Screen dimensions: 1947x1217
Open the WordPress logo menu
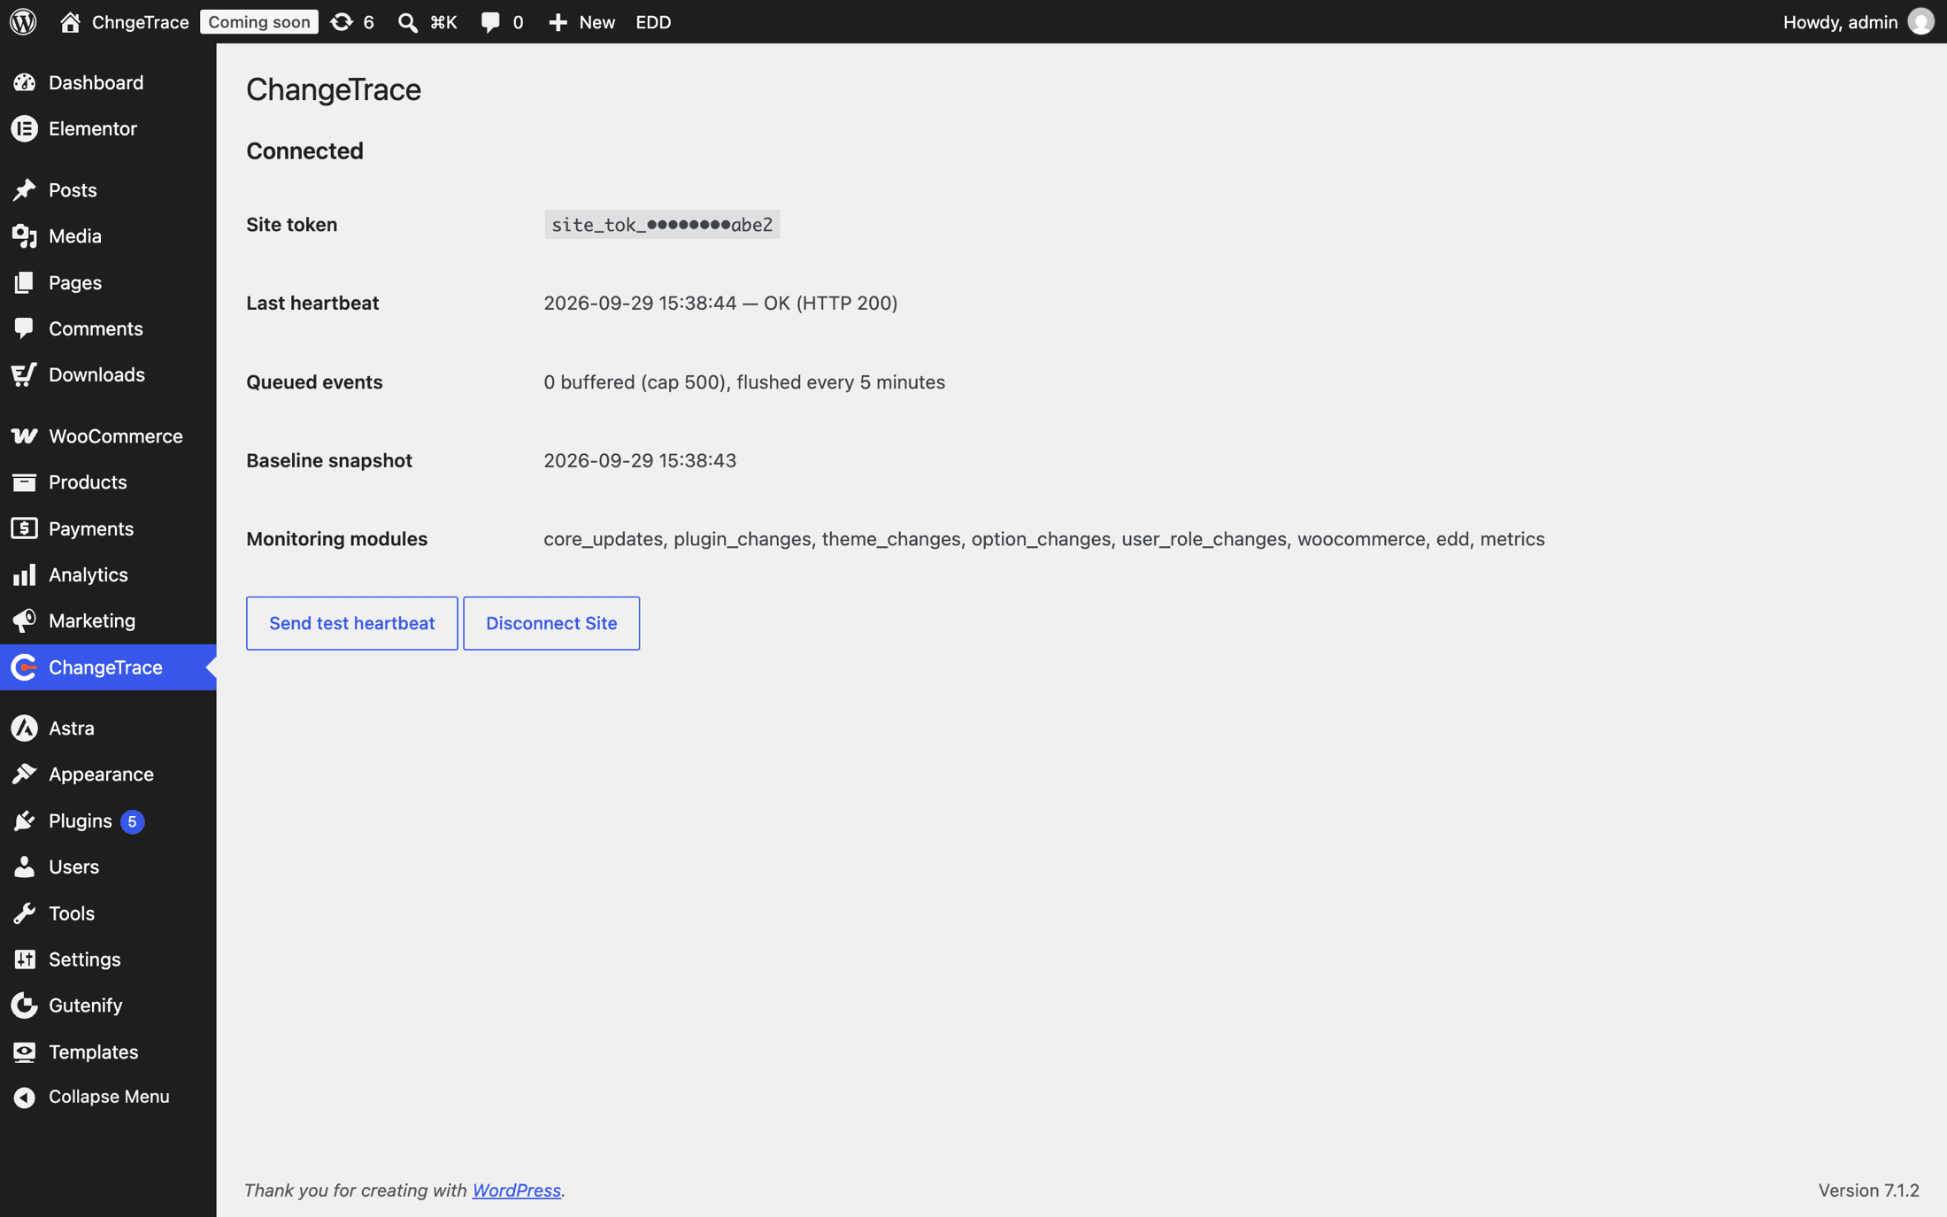(x=23, y=21)
